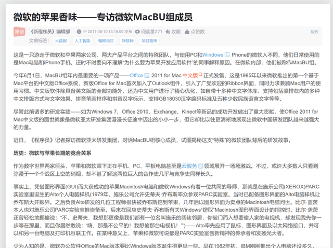
Task: Click the search icon after 中文版
Action: click(x=201, y=75)
